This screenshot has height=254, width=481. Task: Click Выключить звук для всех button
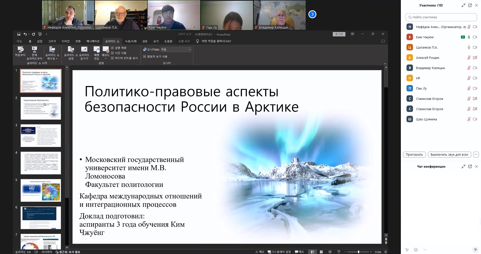(449, 155)
